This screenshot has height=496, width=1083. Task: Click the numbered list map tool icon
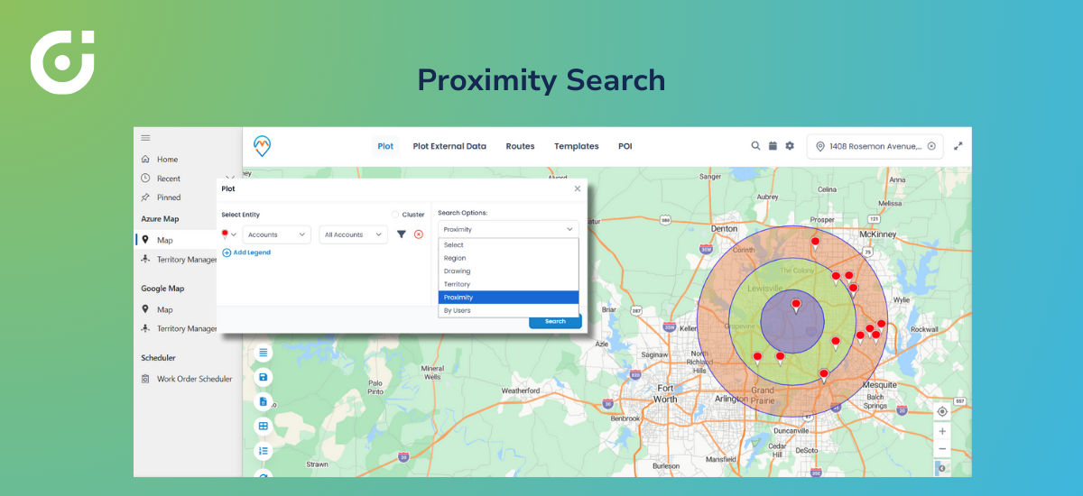(264, 450)
